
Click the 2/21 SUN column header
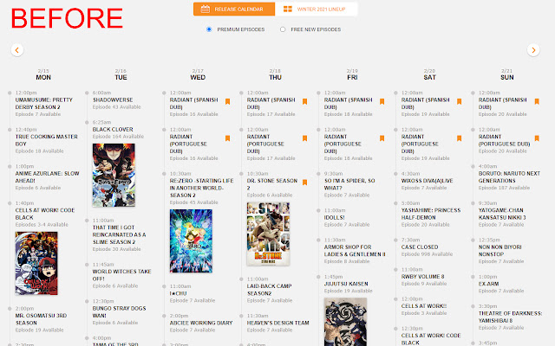[x=506, y=74]
